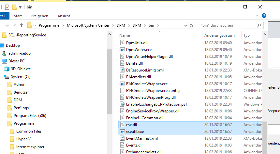This screenshot has width=280, height=154.
Task: Select Common Files folder in tree
Action: click(x=29, y=131)
